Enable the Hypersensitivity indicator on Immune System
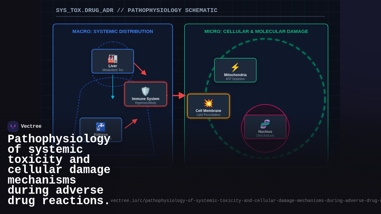This screenshot has width=381, height=214. click(145, 103)
